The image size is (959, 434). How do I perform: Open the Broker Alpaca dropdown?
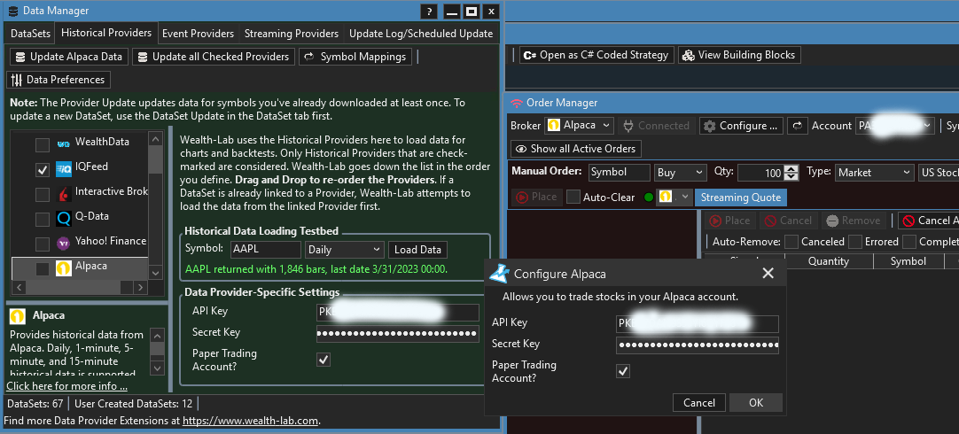click(x=579, y=125)
